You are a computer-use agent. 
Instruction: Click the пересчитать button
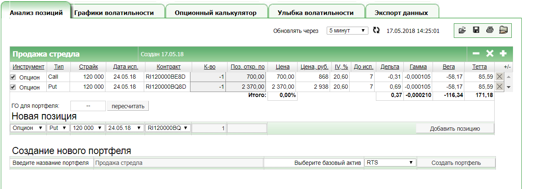pos(128,106)
